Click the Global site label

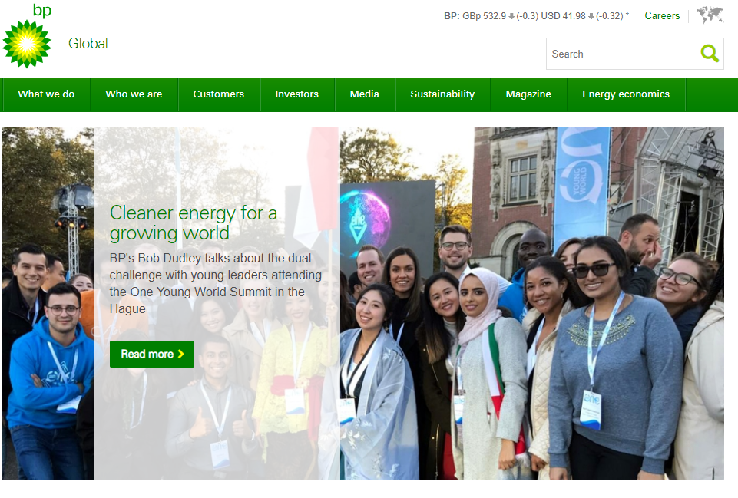[x=88, y=44]
